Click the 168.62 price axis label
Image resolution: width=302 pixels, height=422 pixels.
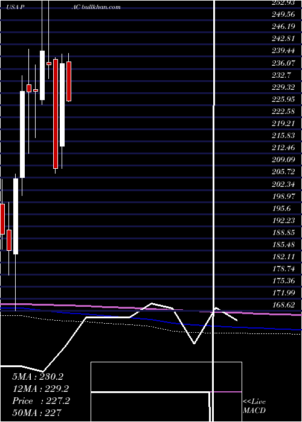(283, 305)
